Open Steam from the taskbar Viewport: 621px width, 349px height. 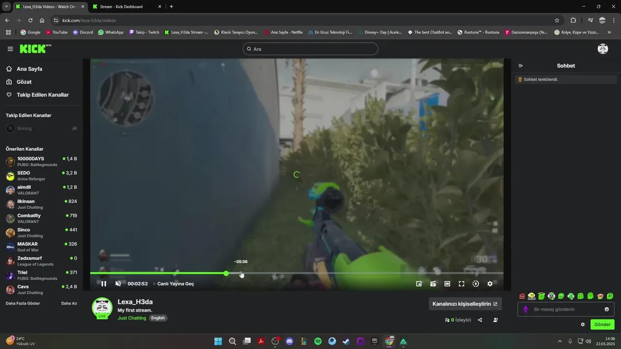pyautogui.click(x=346, y=341)
